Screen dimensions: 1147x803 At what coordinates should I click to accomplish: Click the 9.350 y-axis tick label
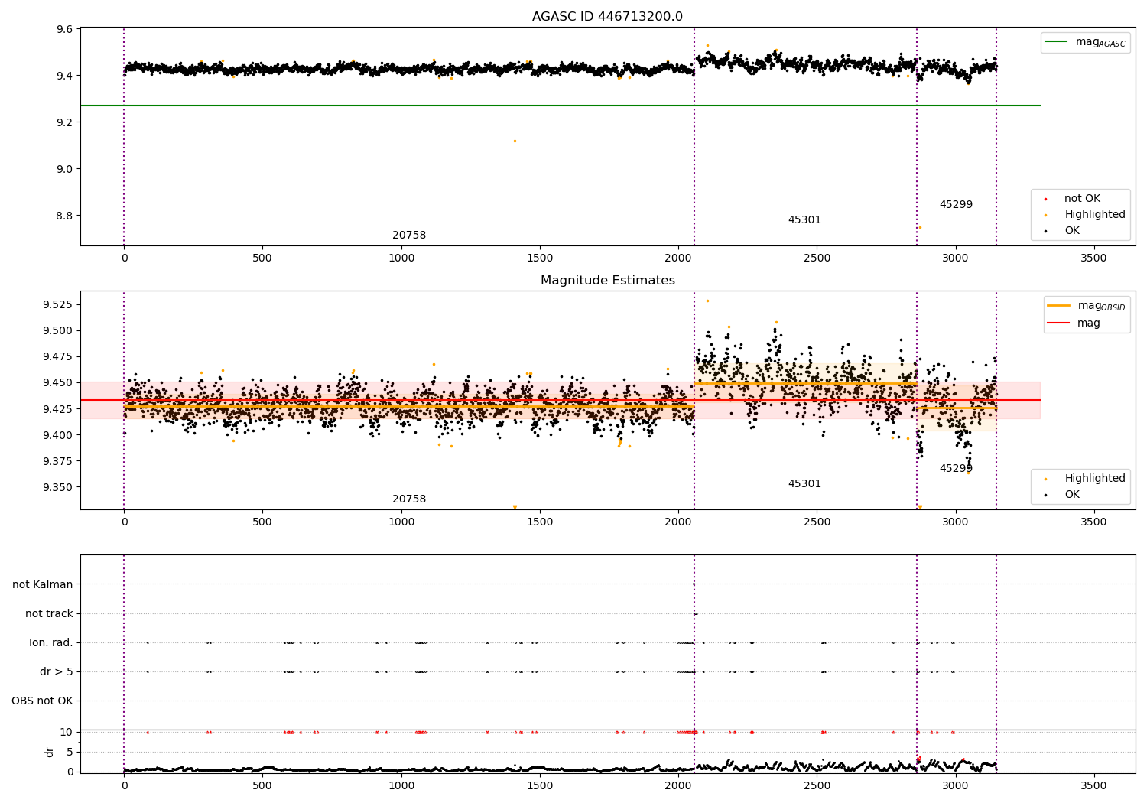[x=58, y=487]
